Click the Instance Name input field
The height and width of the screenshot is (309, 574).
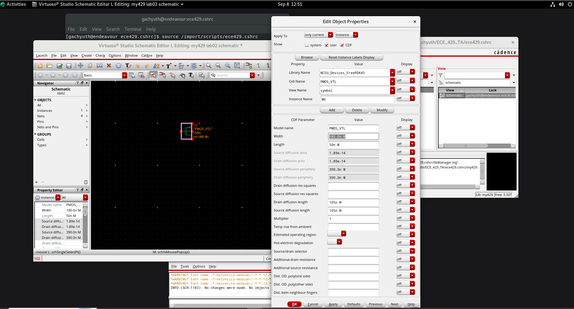[357, 99]
